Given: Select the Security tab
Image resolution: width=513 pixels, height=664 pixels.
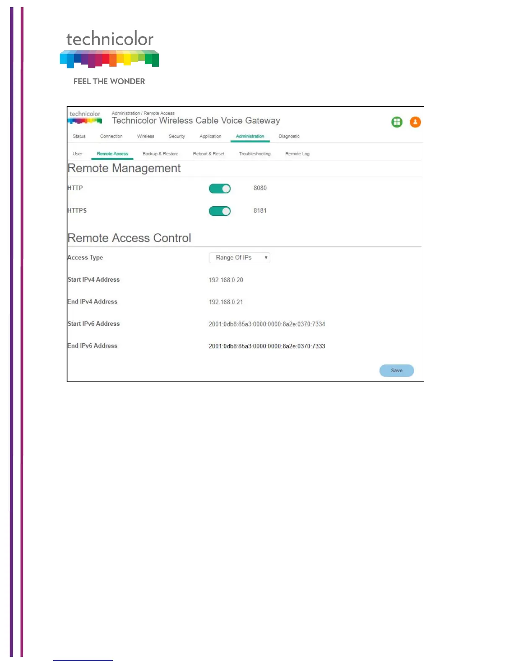Looking at the screenshot, I should pos(177,136).
